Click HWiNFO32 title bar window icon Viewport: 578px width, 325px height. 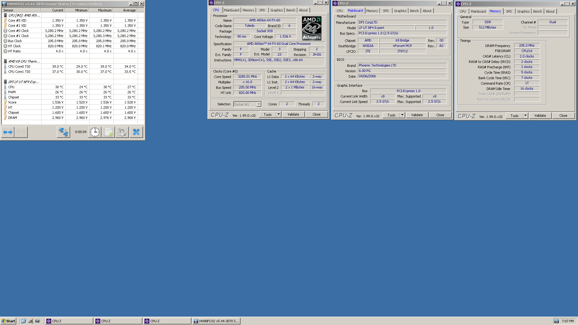(x=4, y=4)
